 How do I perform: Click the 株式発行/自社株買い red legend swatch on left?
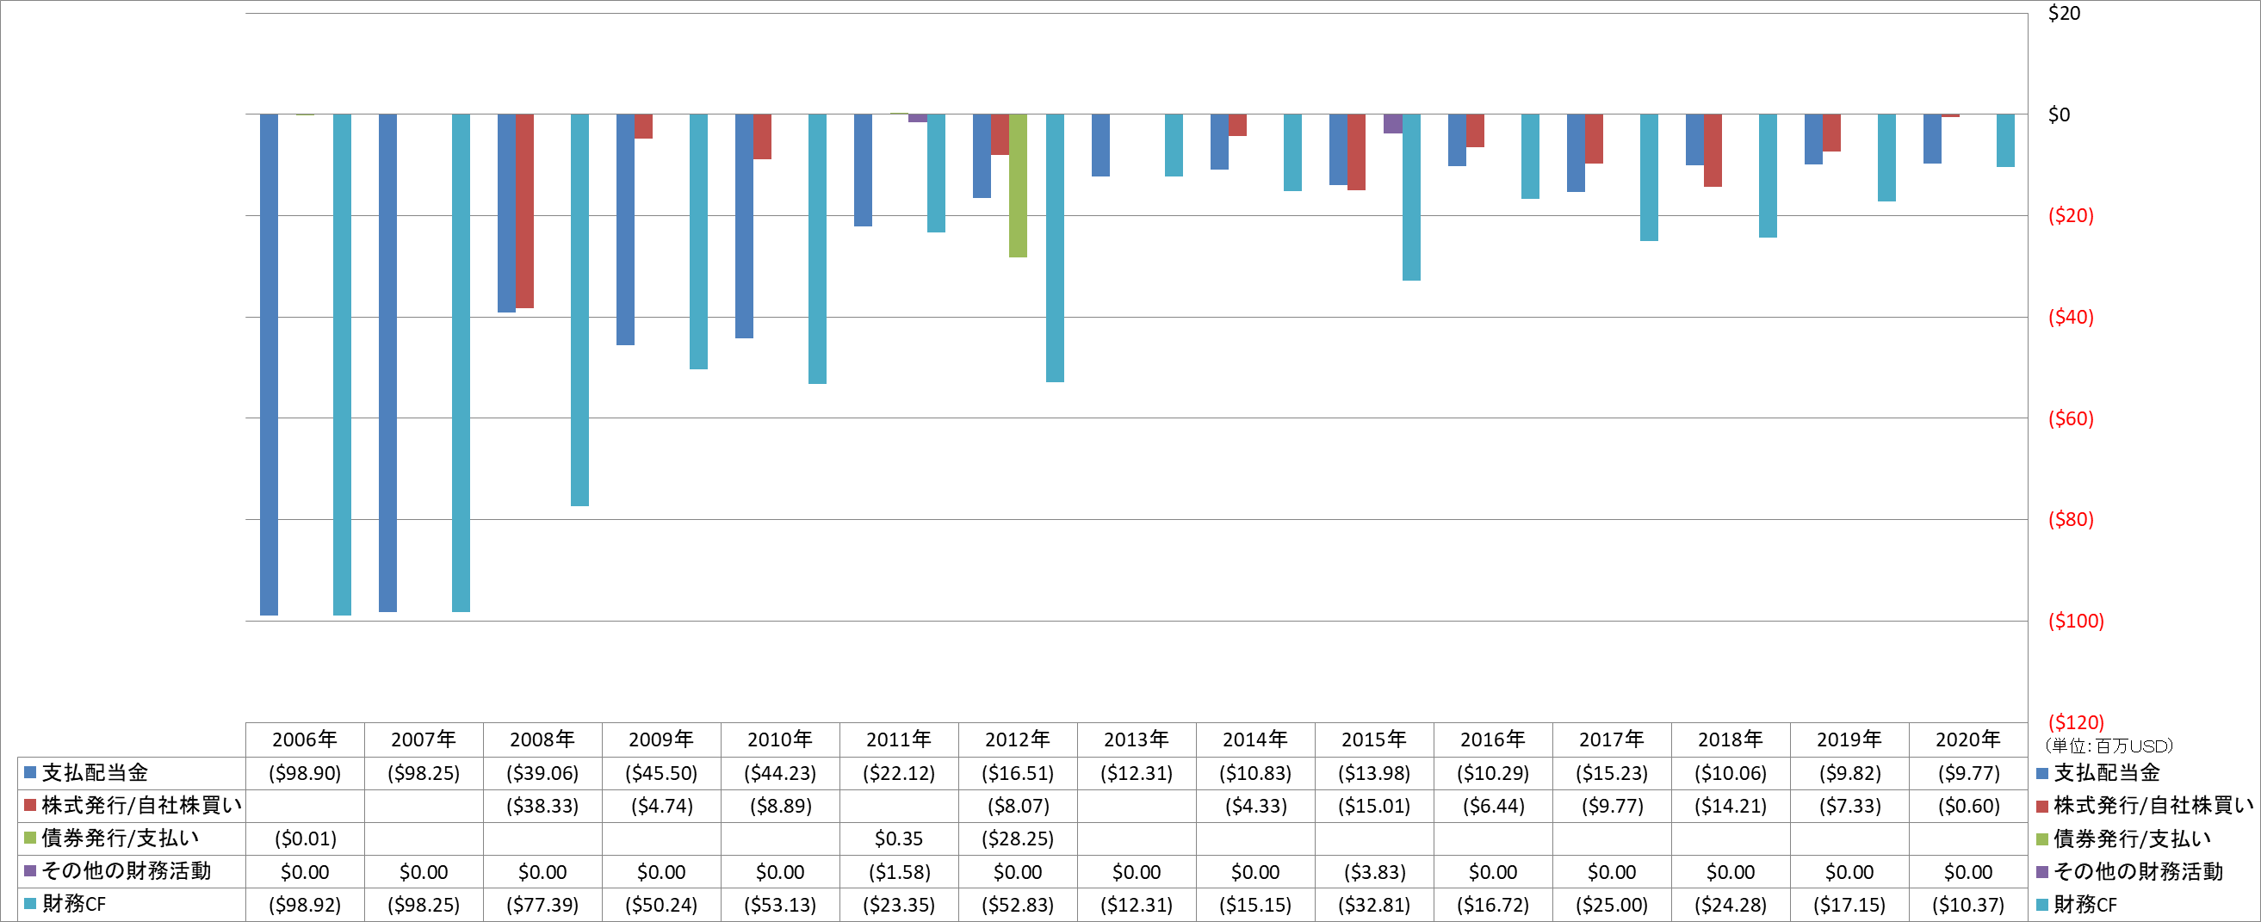tap(30, 805)
